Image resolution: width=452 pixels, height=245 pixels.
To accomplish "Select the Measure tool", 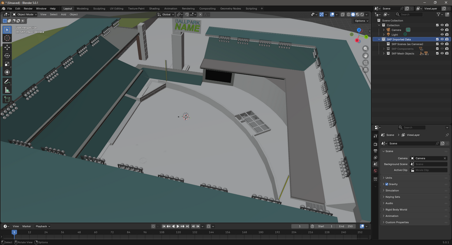I will 7,90.
